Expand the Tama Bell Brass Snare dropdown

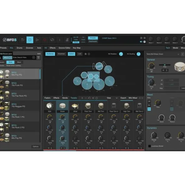coord(178,54)
